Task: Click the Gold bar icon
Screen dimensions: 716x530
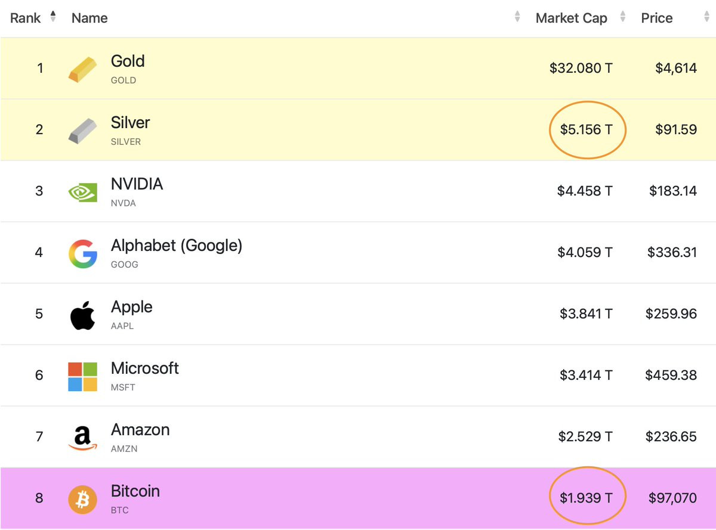Action: [82, 69]
